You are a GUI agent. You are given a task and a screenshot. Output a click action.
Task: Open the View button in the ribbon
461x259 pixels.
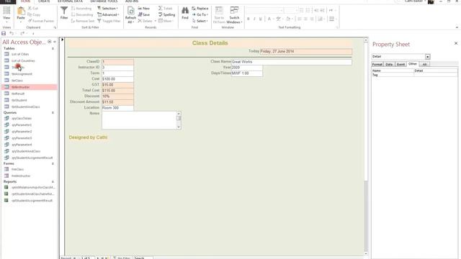click(6, 14)
